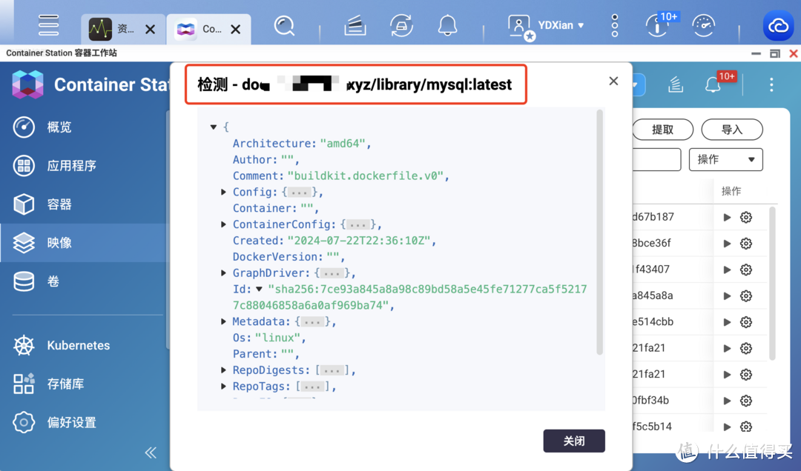Open the background tasks icon with 10+ badge

(657, 24)
